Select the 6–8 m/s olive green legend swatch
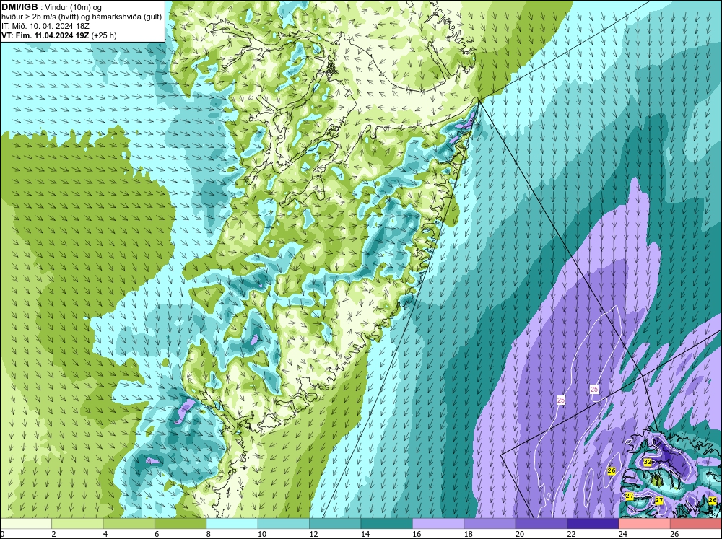The image size is (722, 539). (180, 524)
